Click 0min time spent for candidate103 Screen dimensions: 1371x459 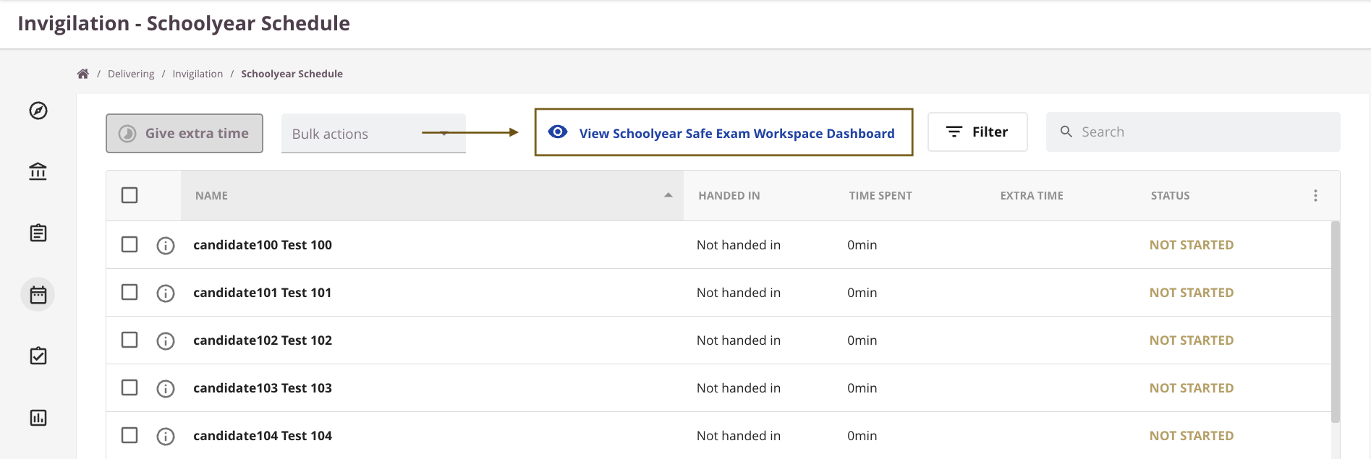[862, 388]
